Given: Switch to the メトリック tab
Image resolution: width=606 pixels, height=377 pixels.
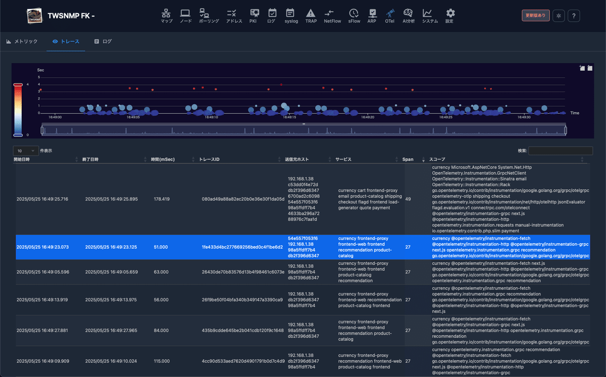Looking at the screenshot, I should click(22, 41).
